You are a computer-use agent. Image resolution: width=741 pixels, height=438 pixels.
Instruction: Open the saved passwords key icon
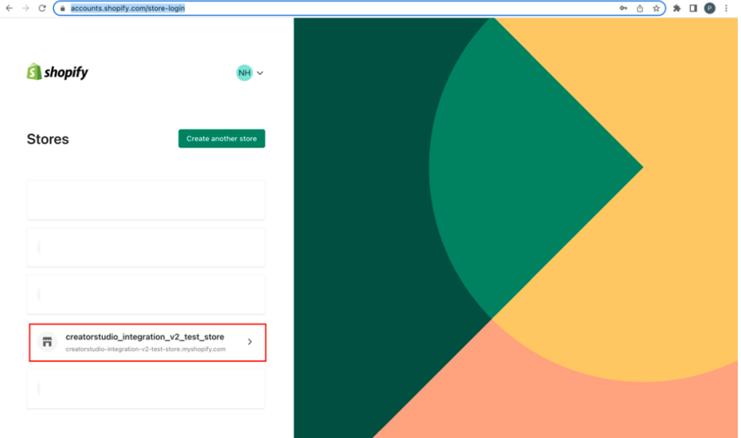click(623, 8)
